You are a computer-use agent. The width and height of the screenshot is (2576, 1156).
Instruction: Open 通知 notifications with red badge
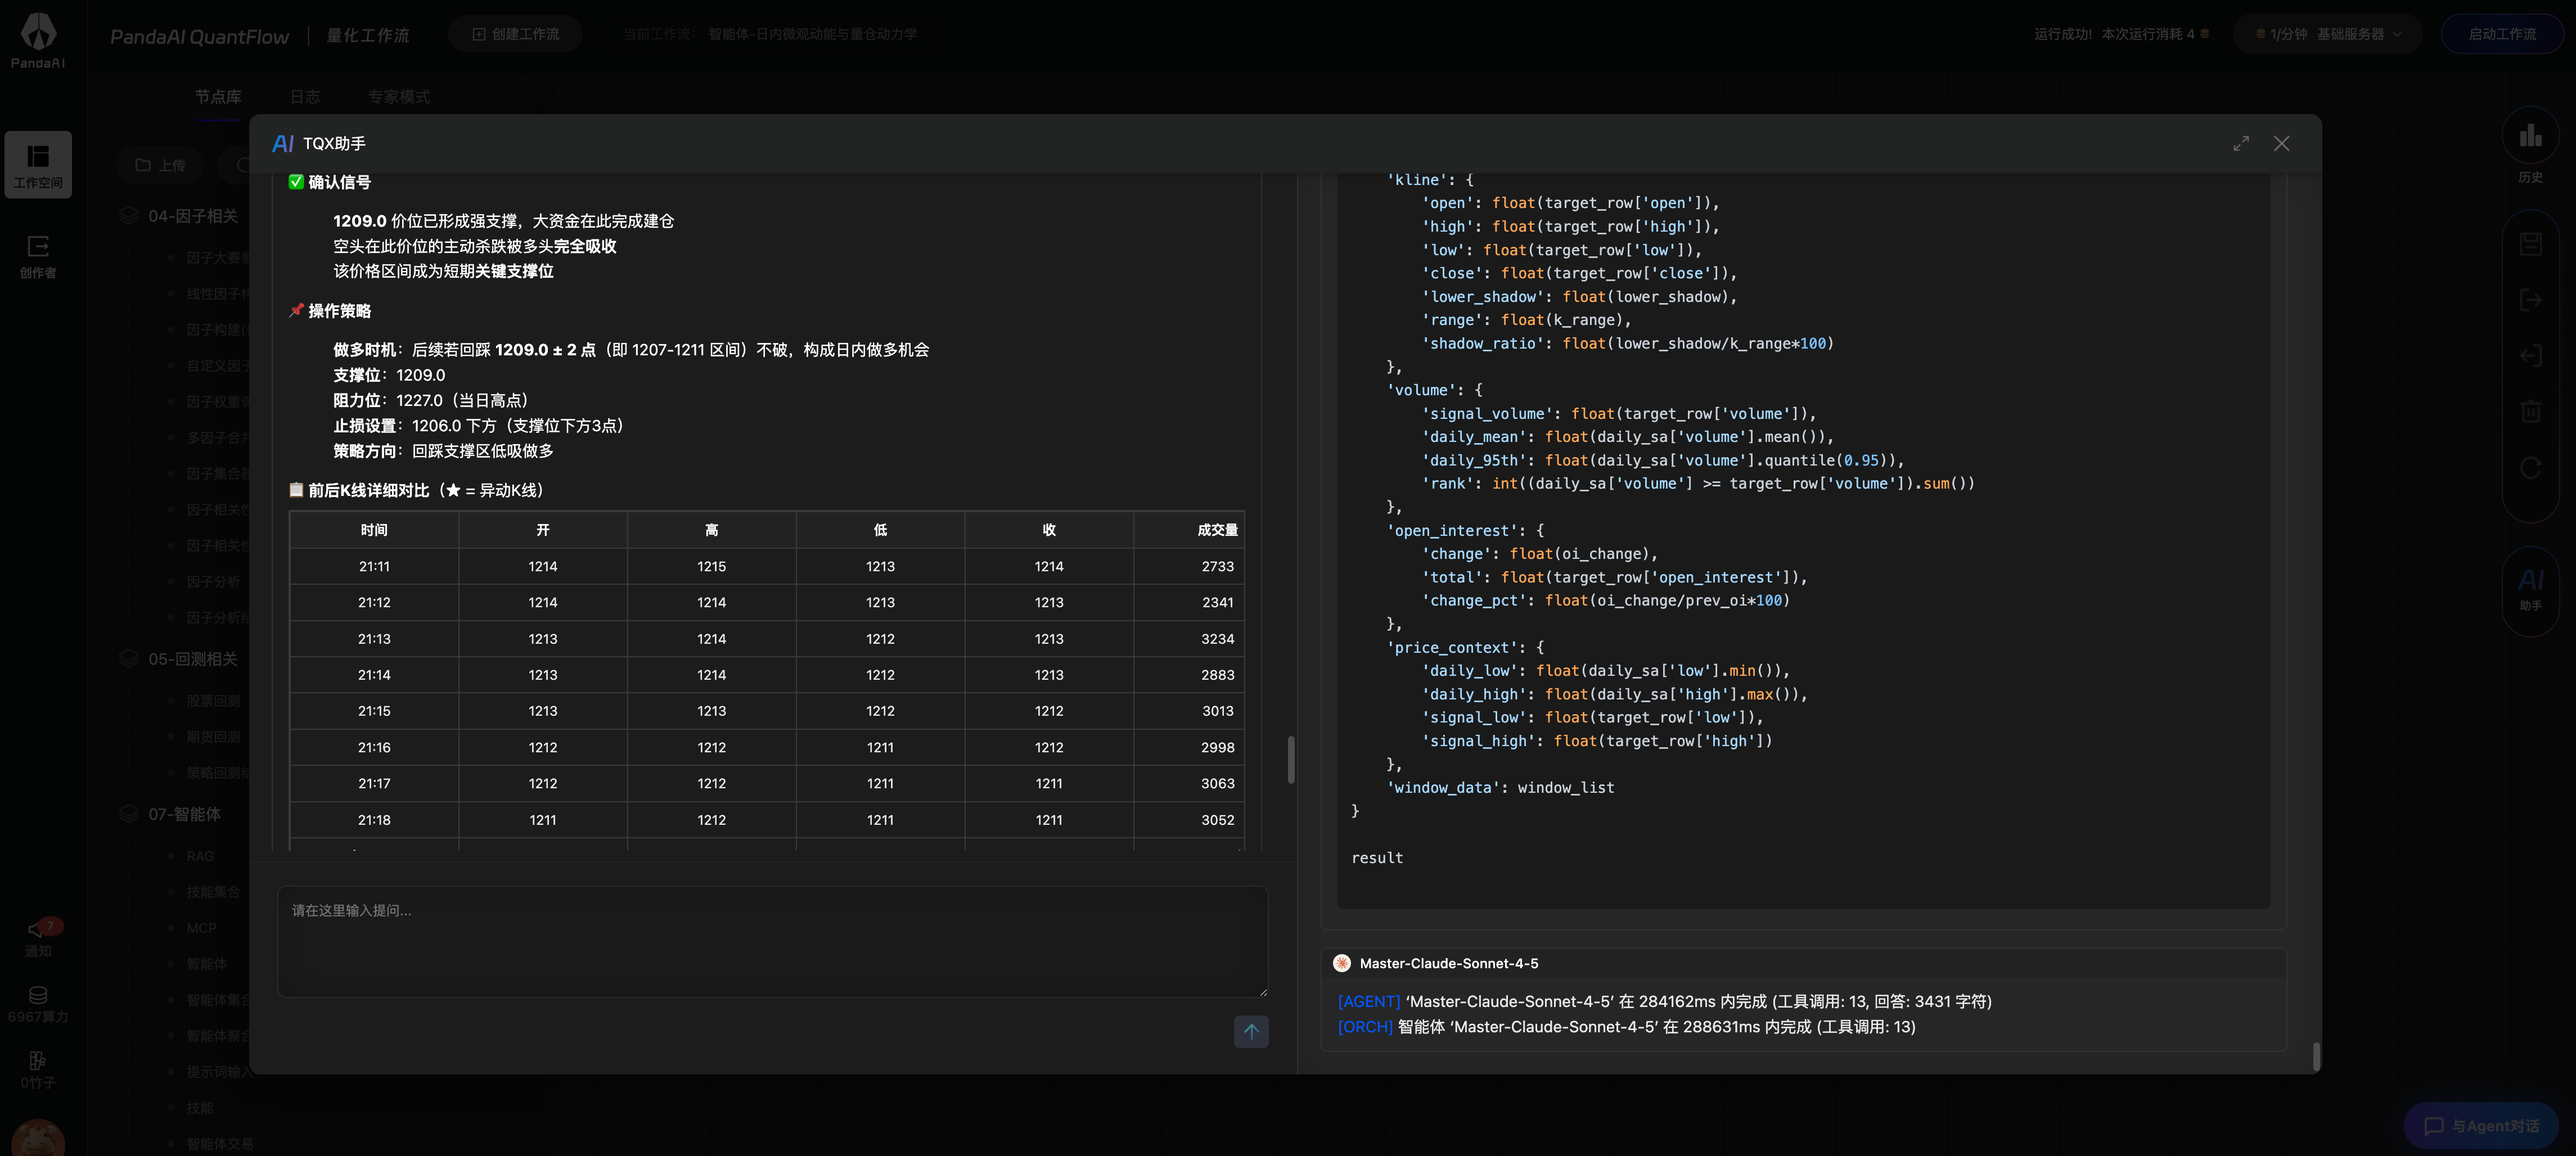point(38,937)
